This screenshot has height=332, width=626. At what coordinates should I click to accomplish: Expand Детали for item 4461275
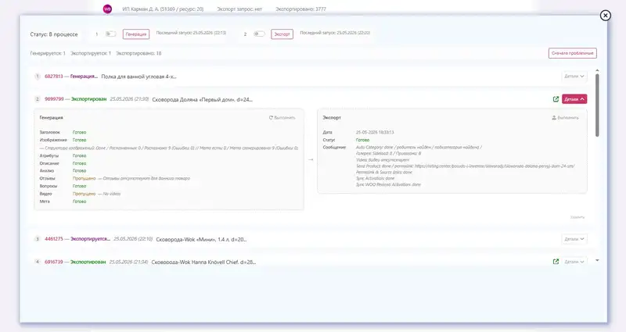pos(574,239)
